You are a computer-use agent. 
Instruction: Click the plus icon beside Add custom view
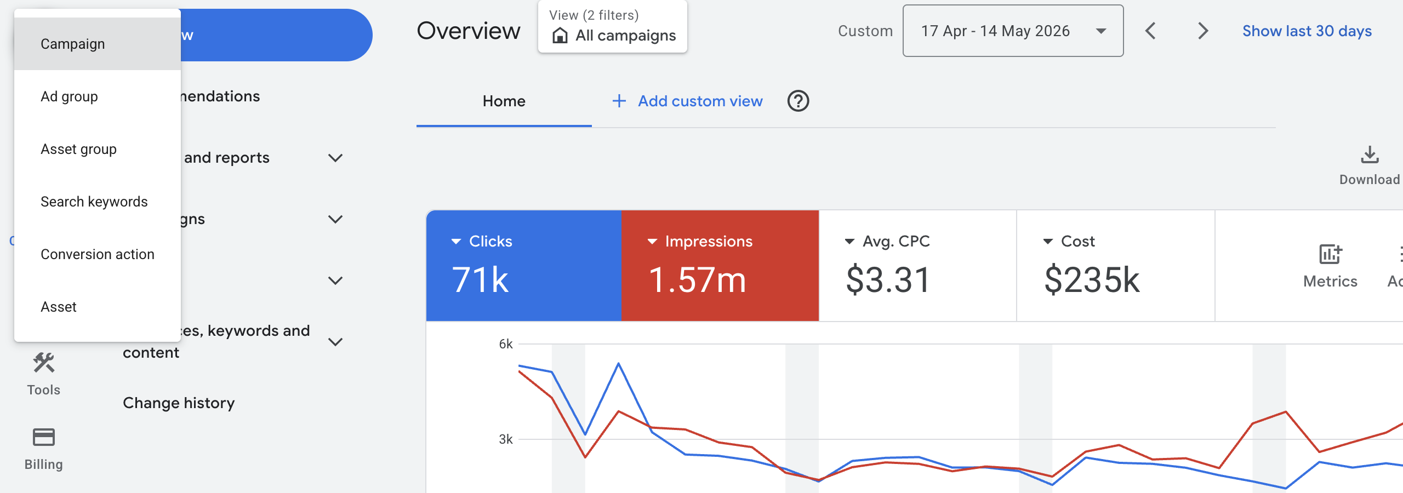pyautogui.click(x=619, y=101)
